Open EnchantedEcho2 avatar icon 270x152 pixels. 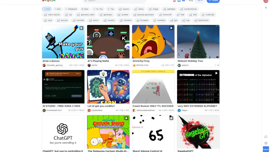[44, 110]
